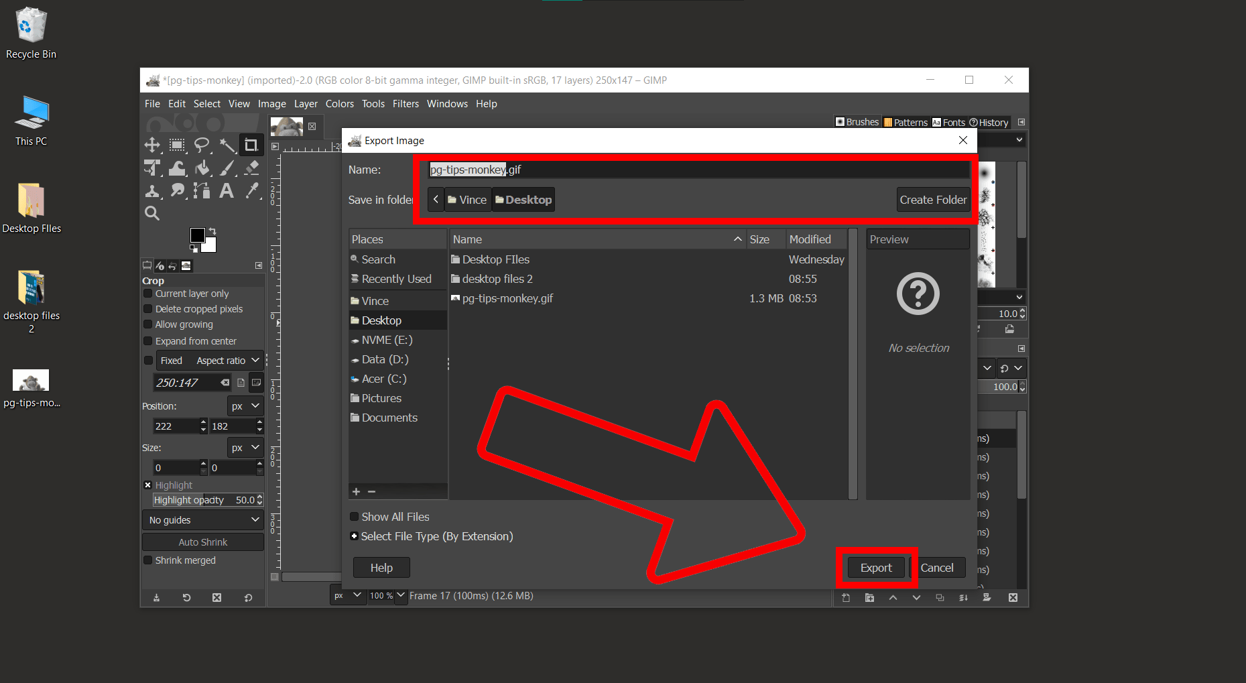Pick the Color Picker eyedropper tool
Viewport: 1246px width, 683px height.
[x=253, y=190]
